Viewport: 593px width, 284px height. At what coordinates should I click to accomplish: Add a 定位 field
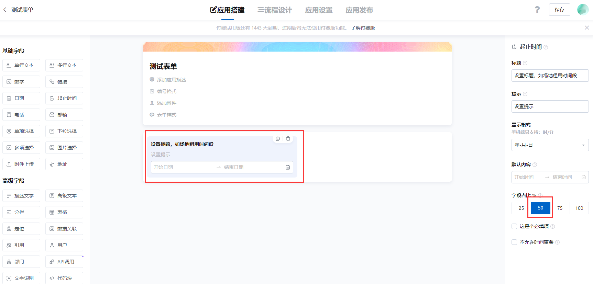click(21, 229)
